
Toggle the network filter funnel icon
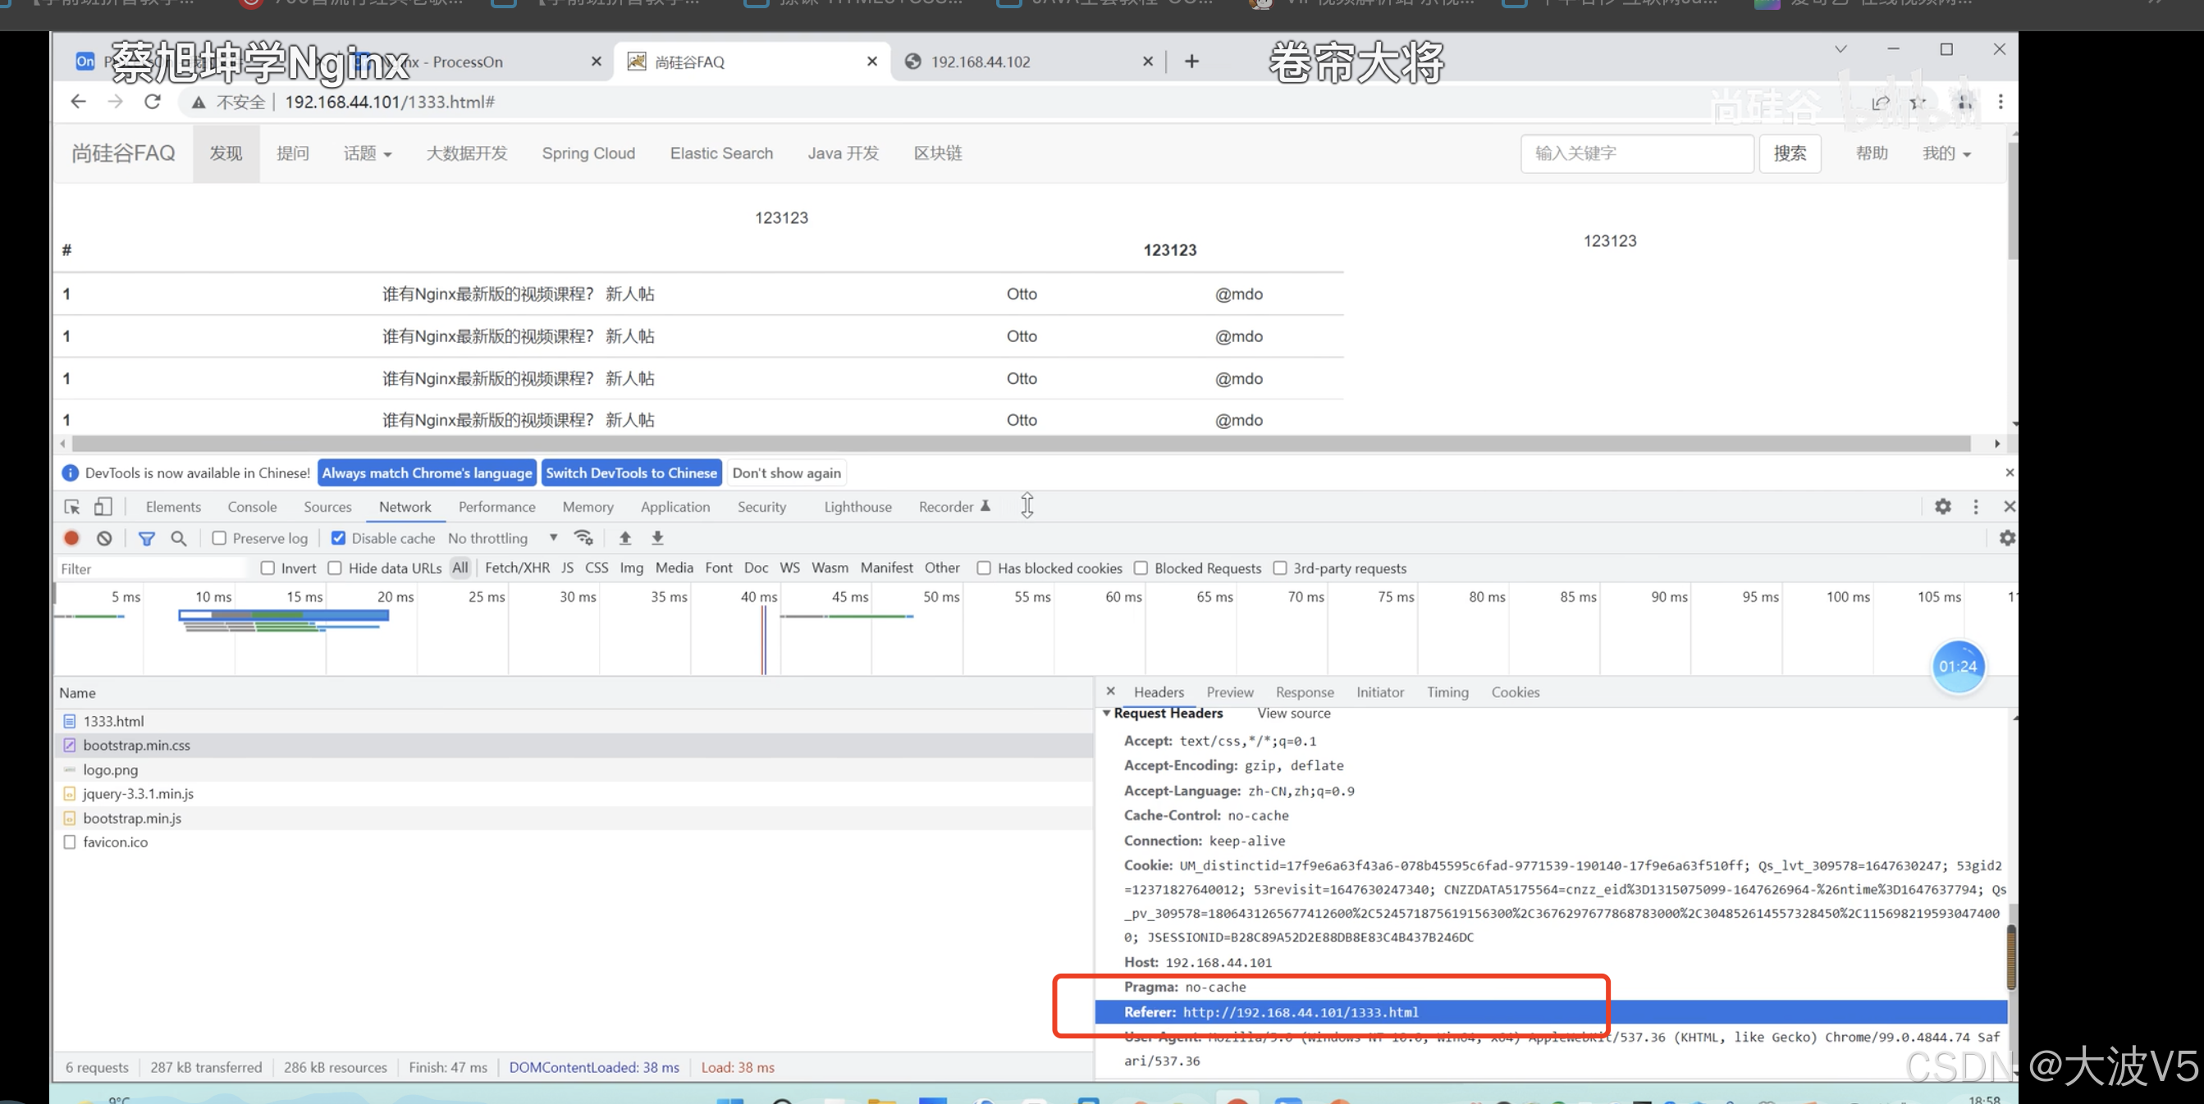(x=146, y=538)
